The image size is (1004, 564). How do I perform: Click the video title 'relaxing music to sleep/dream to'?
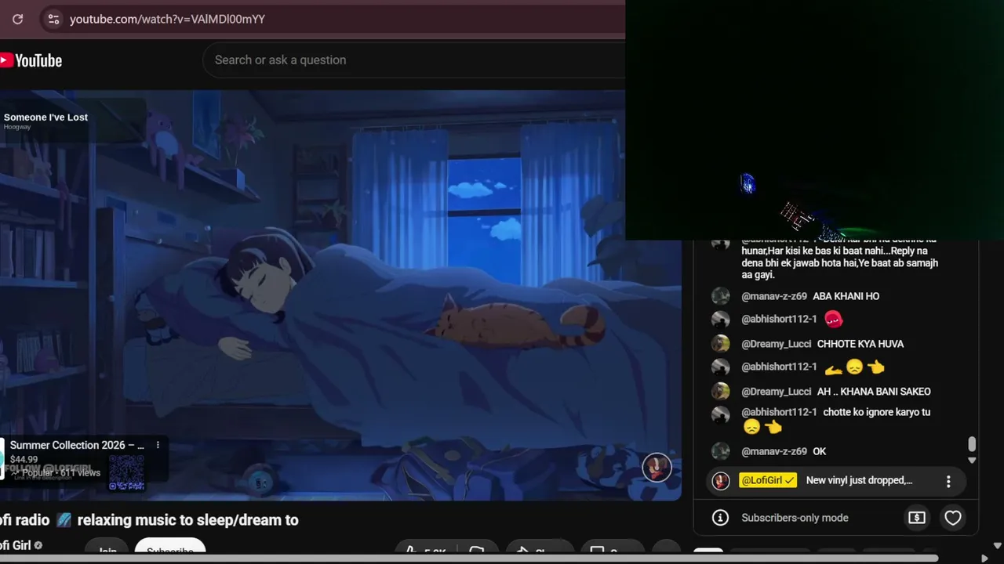[188, 519]
